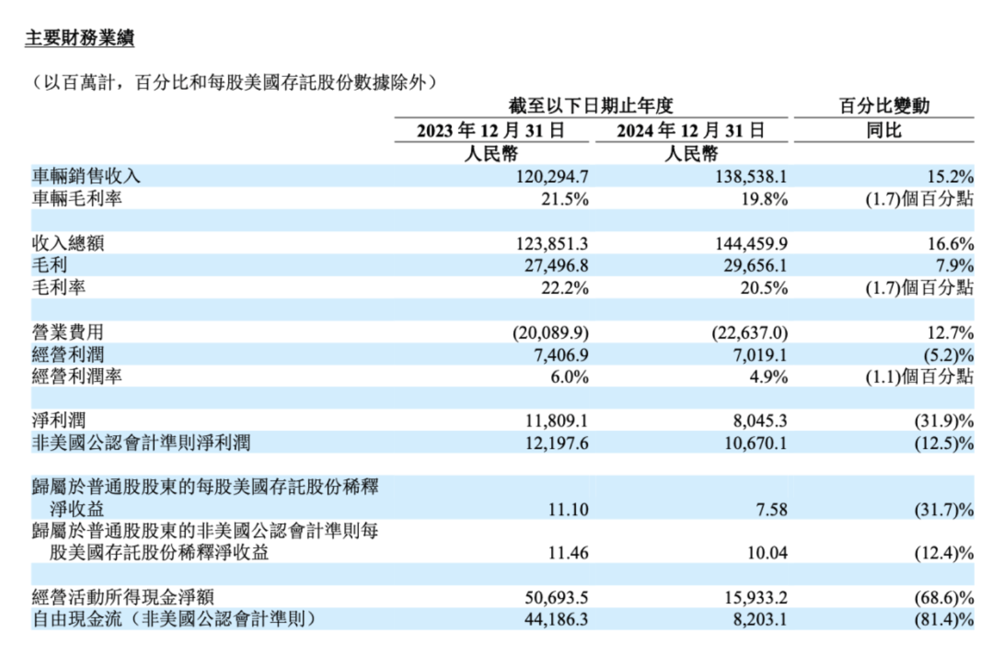
Task: Click the (5.2)% change value
Action: point(948,355)
